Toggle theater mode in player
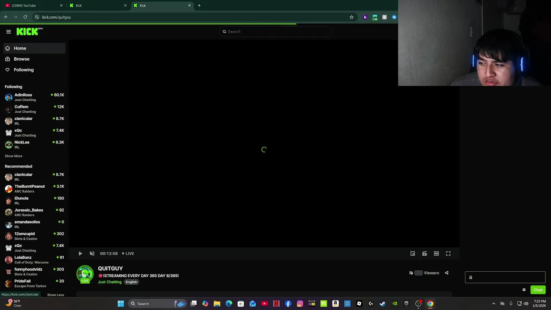 pyautogui.click(x=436, y=254)
